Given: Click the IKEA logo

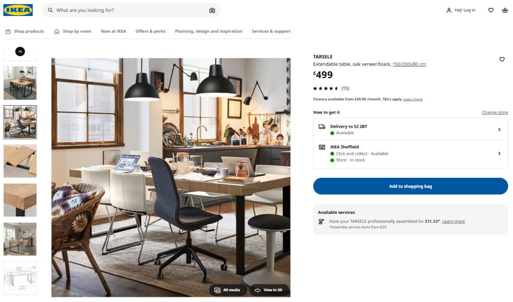Looking at the screenshot, I should 18,10.
